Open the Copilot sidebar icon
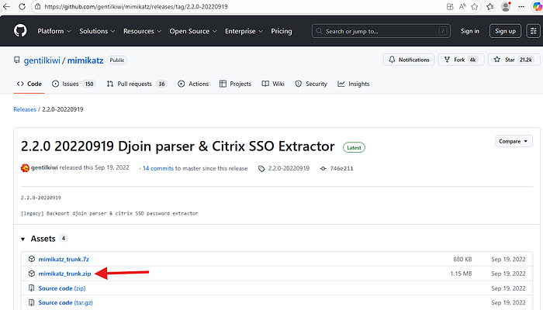Image resolution: width=543 pixels, height=310 pixels. (537, 6)
